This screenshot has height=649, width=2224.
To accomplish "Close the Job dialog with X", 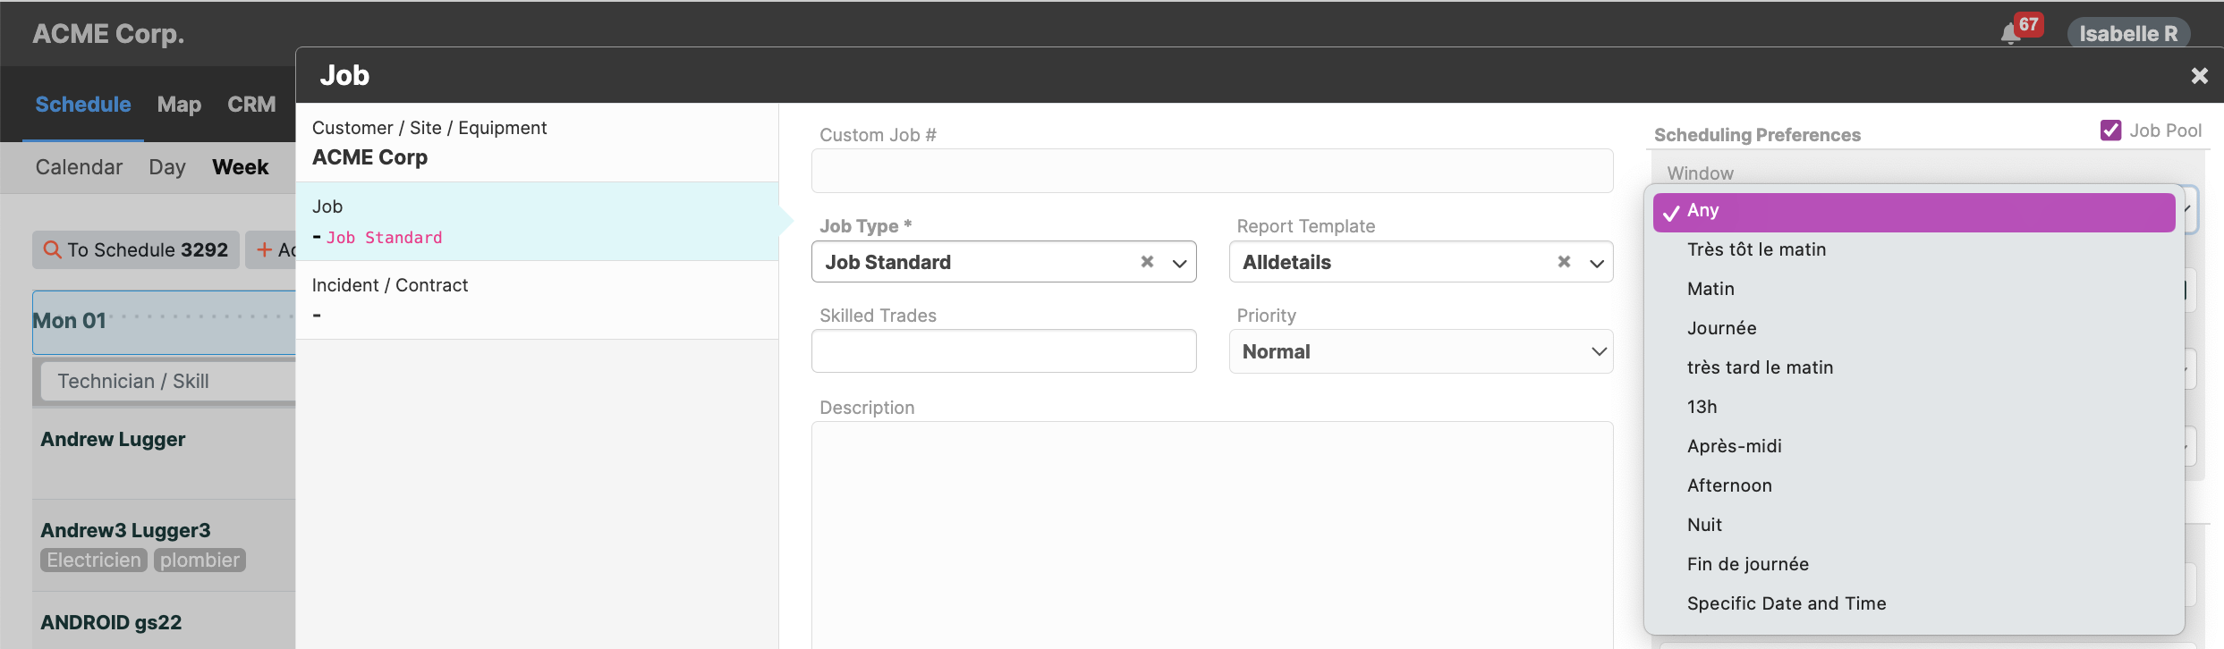I will (x=2199, y=76).
